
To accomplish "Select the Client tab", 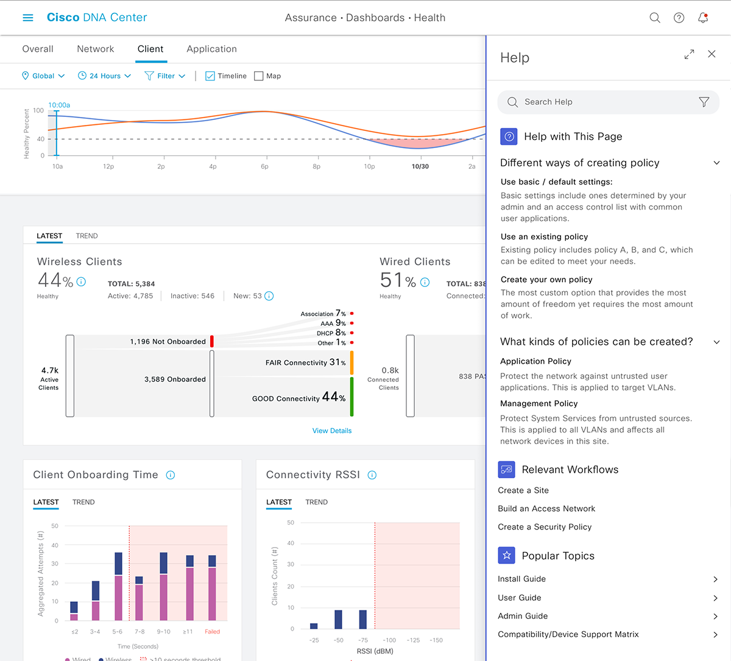I will 150,49.
